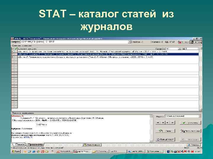Toggle mark cell of result row 3
This screenshot has width=213, height=159.
click(x=16, y=57)
